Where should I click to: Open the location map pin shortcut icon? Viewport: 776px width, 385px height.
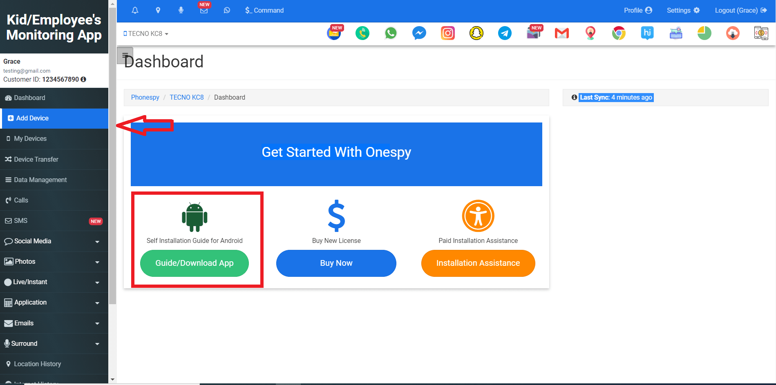click(590, 33)
